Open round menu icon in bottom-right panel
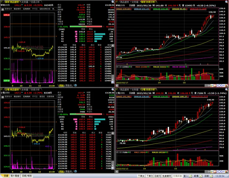 pos(117,89)
